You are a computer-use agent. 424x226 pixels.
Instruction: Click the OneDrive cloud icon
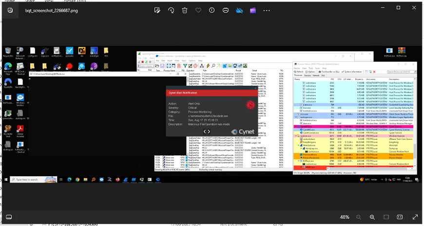point(239,10)
